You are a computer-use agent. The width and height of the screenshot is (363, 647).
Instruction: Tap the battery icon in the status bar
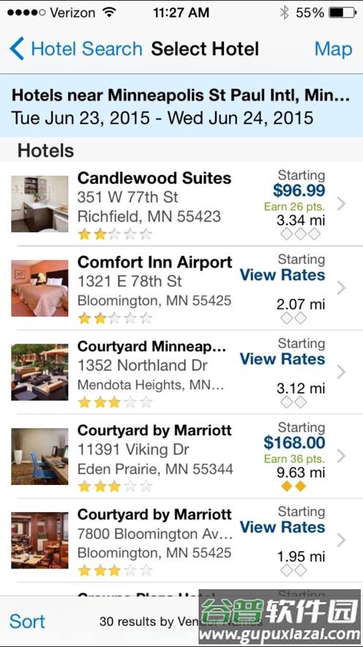[x=343, y=12]
